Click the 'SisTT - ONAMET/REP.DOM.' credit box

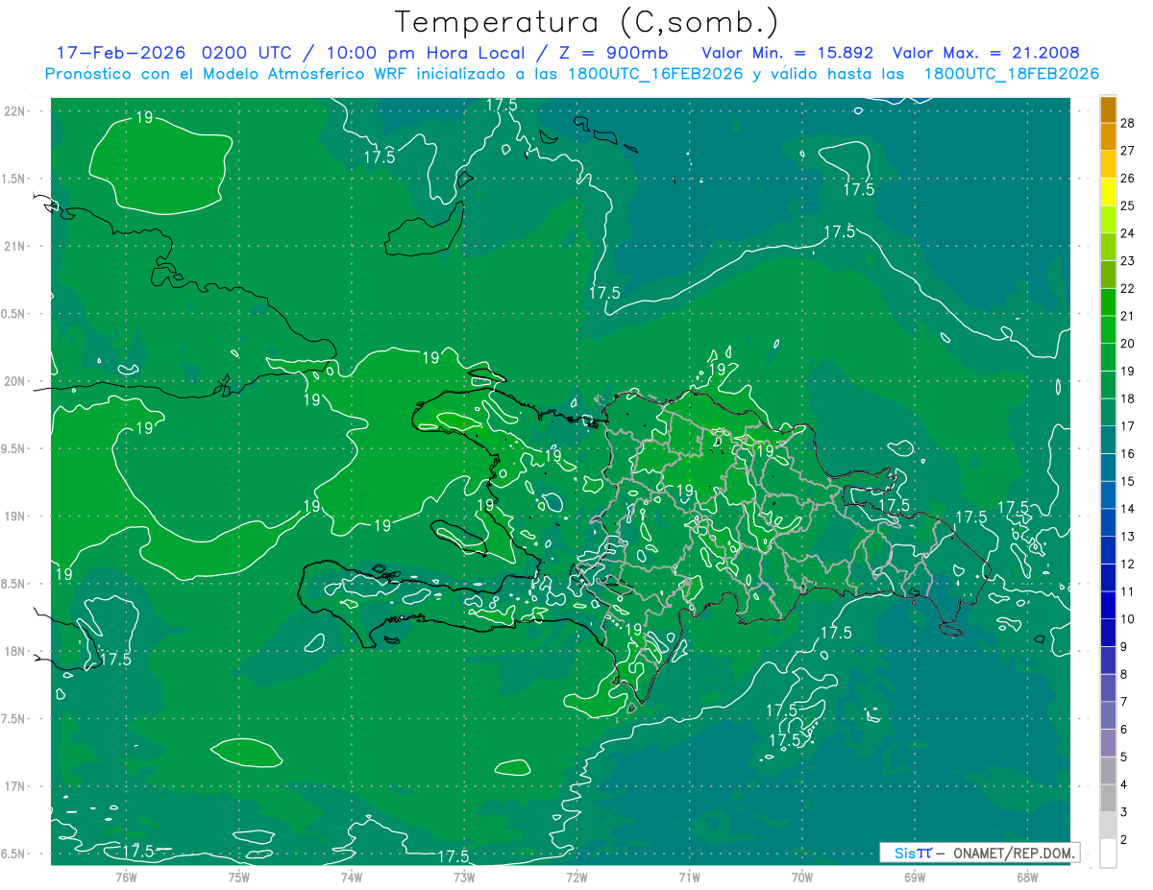coord(979,853)
